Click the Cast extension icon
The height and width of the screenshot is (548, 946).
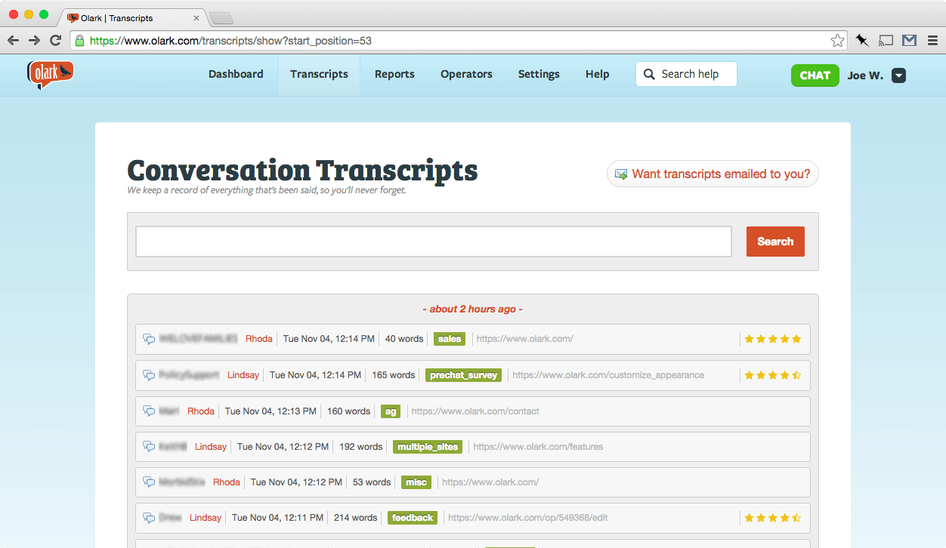coord(886,41)
